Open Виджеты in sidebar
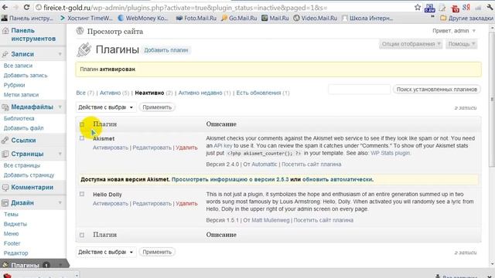 click(x=15, y=224)
